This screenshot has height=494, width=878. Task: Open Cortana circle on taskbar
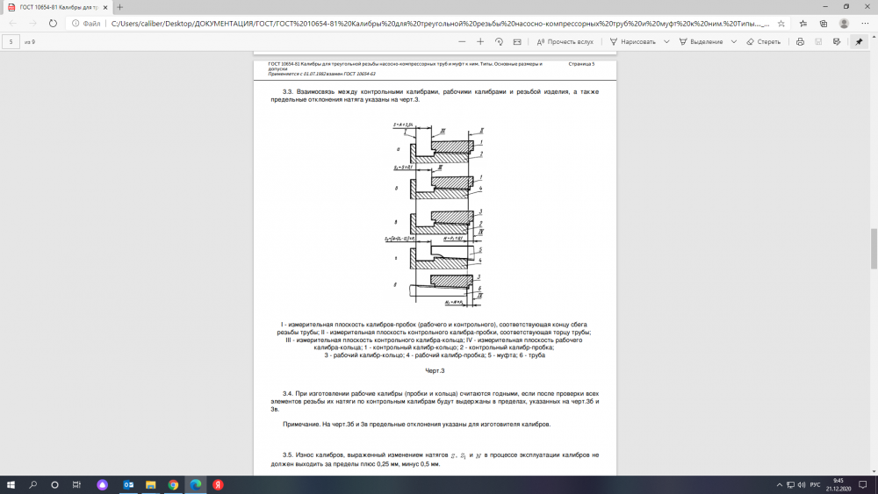54,485
